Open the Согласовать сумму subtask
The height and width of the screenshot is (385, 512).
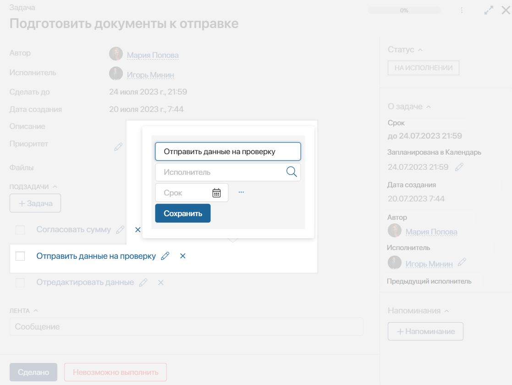tap(73, 229)
